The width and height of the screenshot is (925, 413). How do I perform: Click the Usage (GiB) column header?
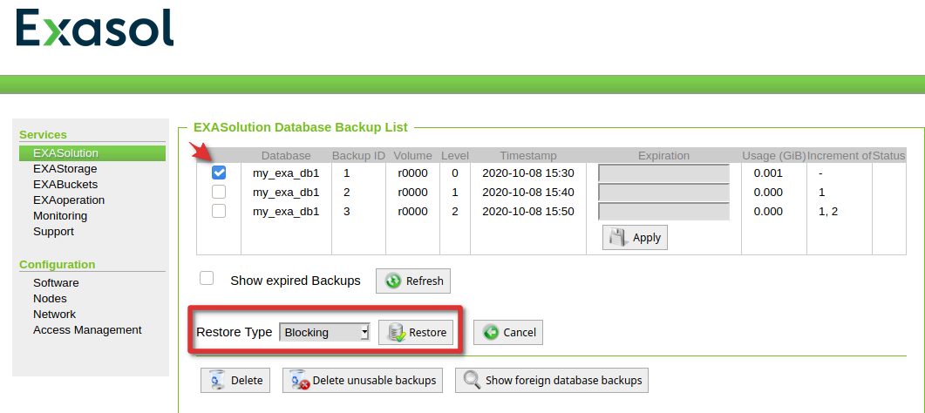[x=773, y=156]
